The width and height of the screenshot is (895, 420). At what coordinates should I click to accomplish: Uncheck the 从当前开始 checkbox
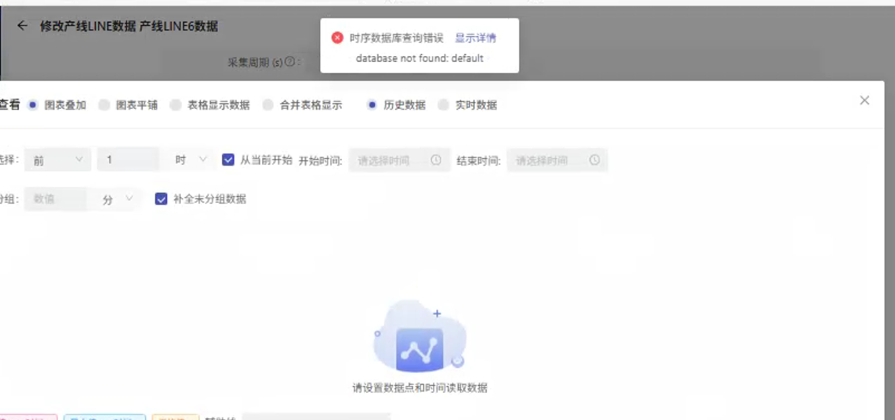pyautogui.click(x=228, y=160)
